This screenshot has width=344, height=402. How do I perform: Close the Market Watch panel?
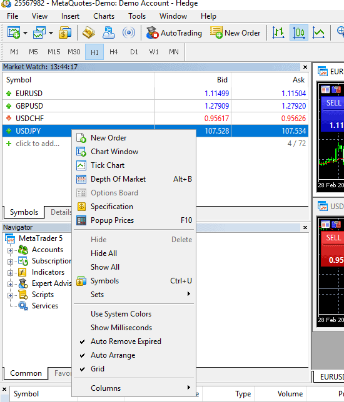pos(305,67)
